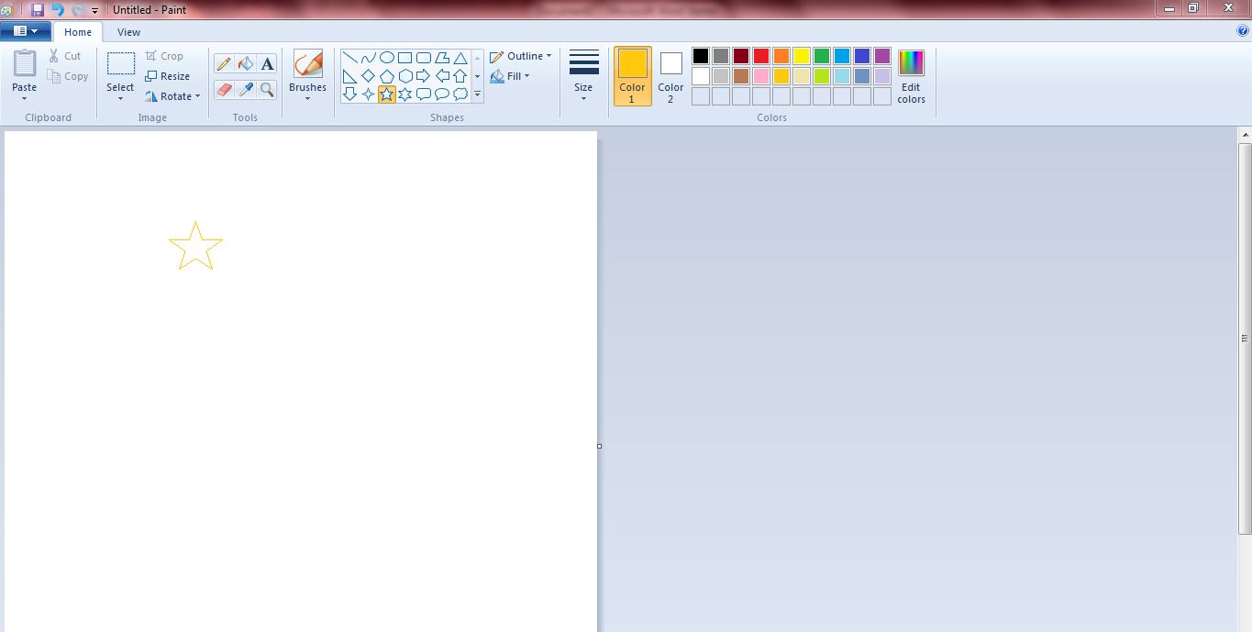Select the Pencil tool
Image resolution: width=1252 pixels, height=632 pixels.
click(x=223, y=63)
